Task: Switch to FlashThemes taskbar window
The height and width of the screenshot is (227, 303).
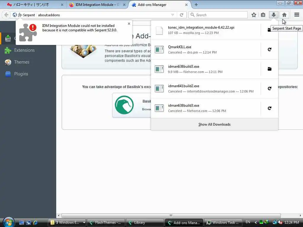Action: (x=106, y=223)
